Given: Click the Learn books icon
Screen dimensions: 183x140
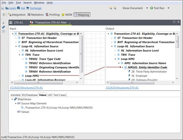Looking at the screenshot, I should click(7, 8).
